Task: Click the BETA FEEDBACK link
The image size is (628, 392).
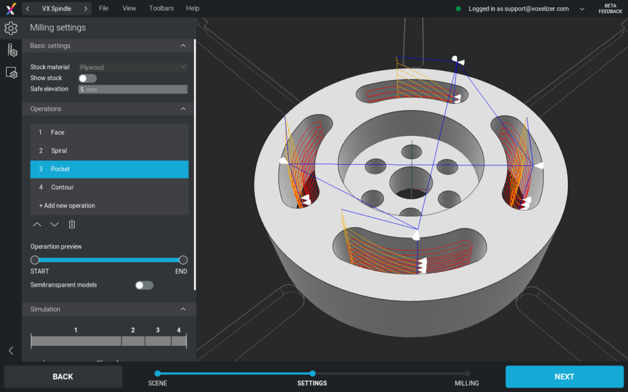Action: point(610,8)
